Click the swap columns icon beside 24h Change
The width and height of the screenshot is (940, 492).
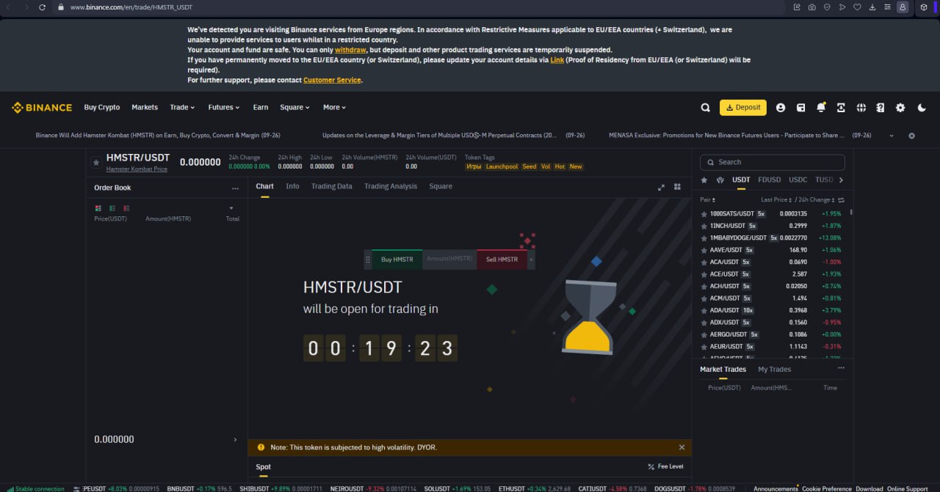pyautogui.click(x=841, y=199)
